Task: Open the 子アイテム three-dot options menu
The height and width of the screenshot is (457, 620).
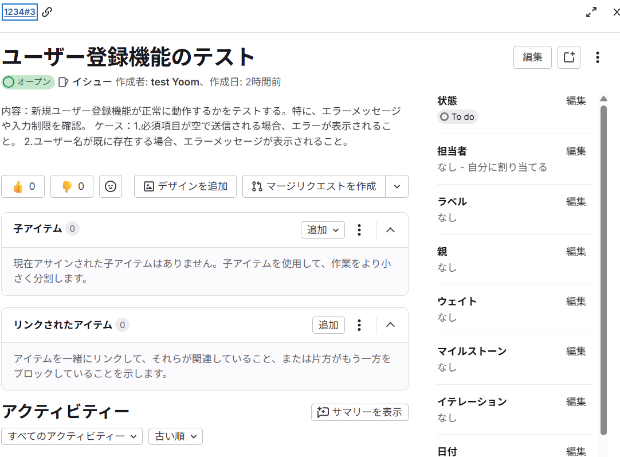Action: pyautogui.click(x=359, y=230)
